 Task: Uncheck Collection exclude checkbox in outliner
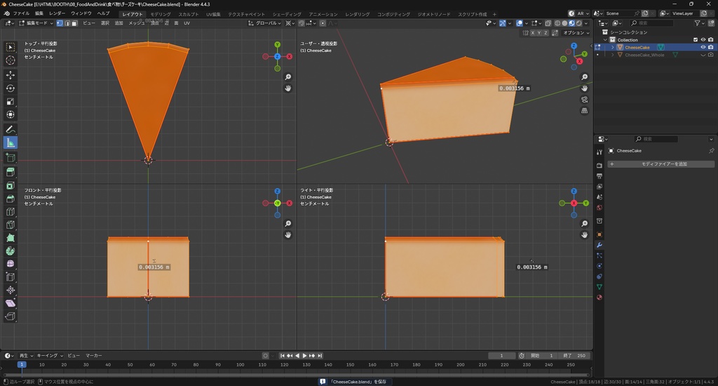pos(695,39)
